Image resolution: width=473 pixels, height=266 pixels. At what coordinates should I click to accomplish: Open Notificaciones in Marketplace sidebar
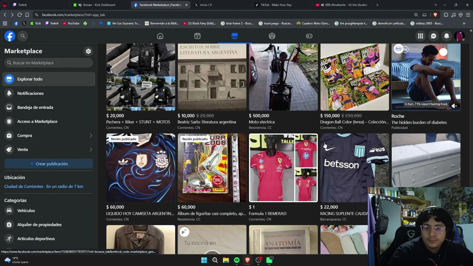(49, 93)
